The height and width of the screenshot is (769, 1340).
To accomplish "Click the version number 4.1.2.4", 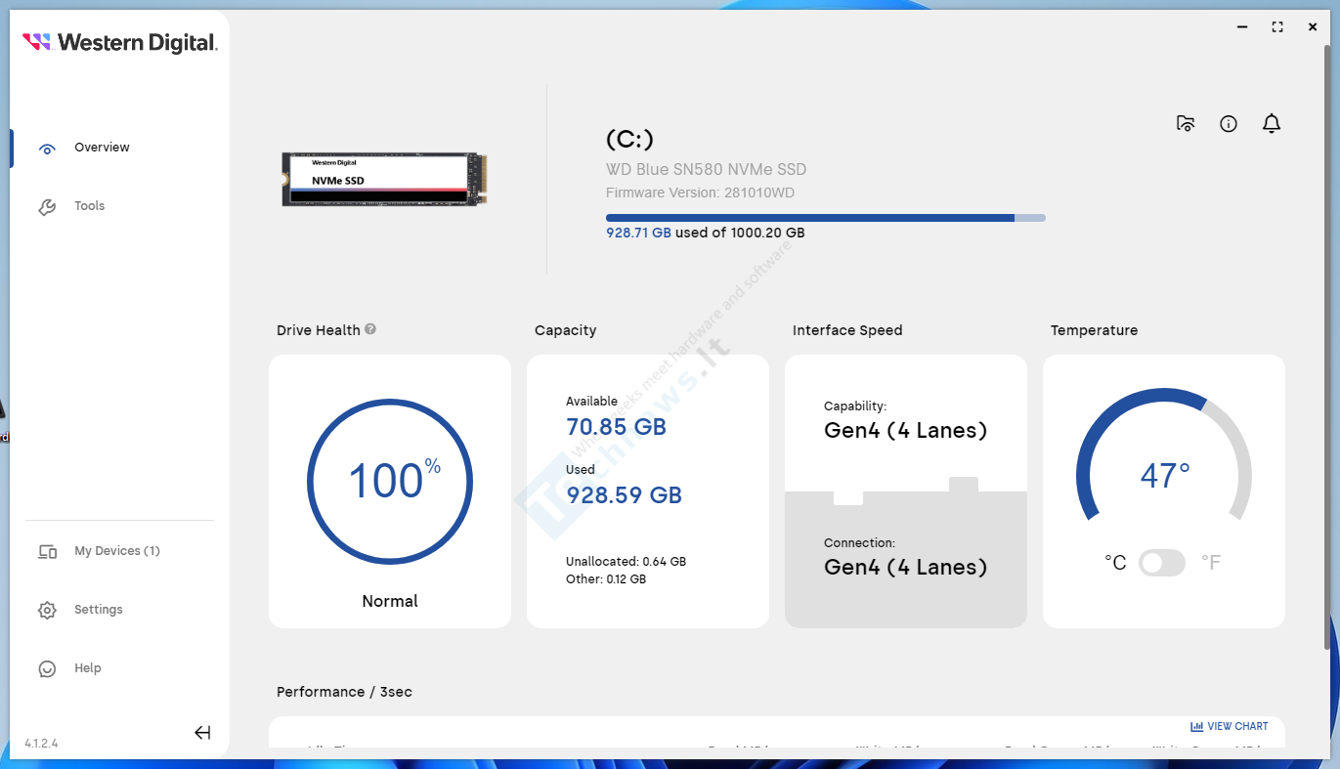I will (x=42, y=744).
